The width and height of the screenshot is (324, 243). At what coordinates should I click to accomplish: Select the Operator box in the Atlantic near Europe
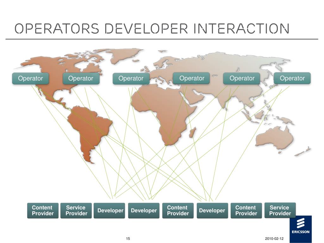131,78
